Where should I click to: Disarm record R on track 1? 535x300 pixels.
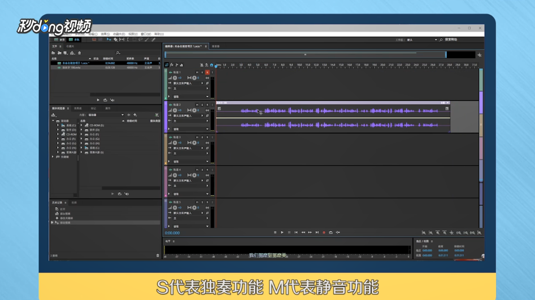tap(207, 73)
